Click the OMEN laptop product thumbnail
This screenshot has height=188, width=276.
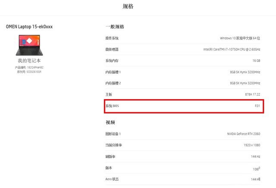29,45
